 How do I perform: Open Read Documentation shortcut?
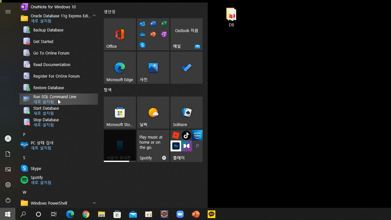coord(59,64)
